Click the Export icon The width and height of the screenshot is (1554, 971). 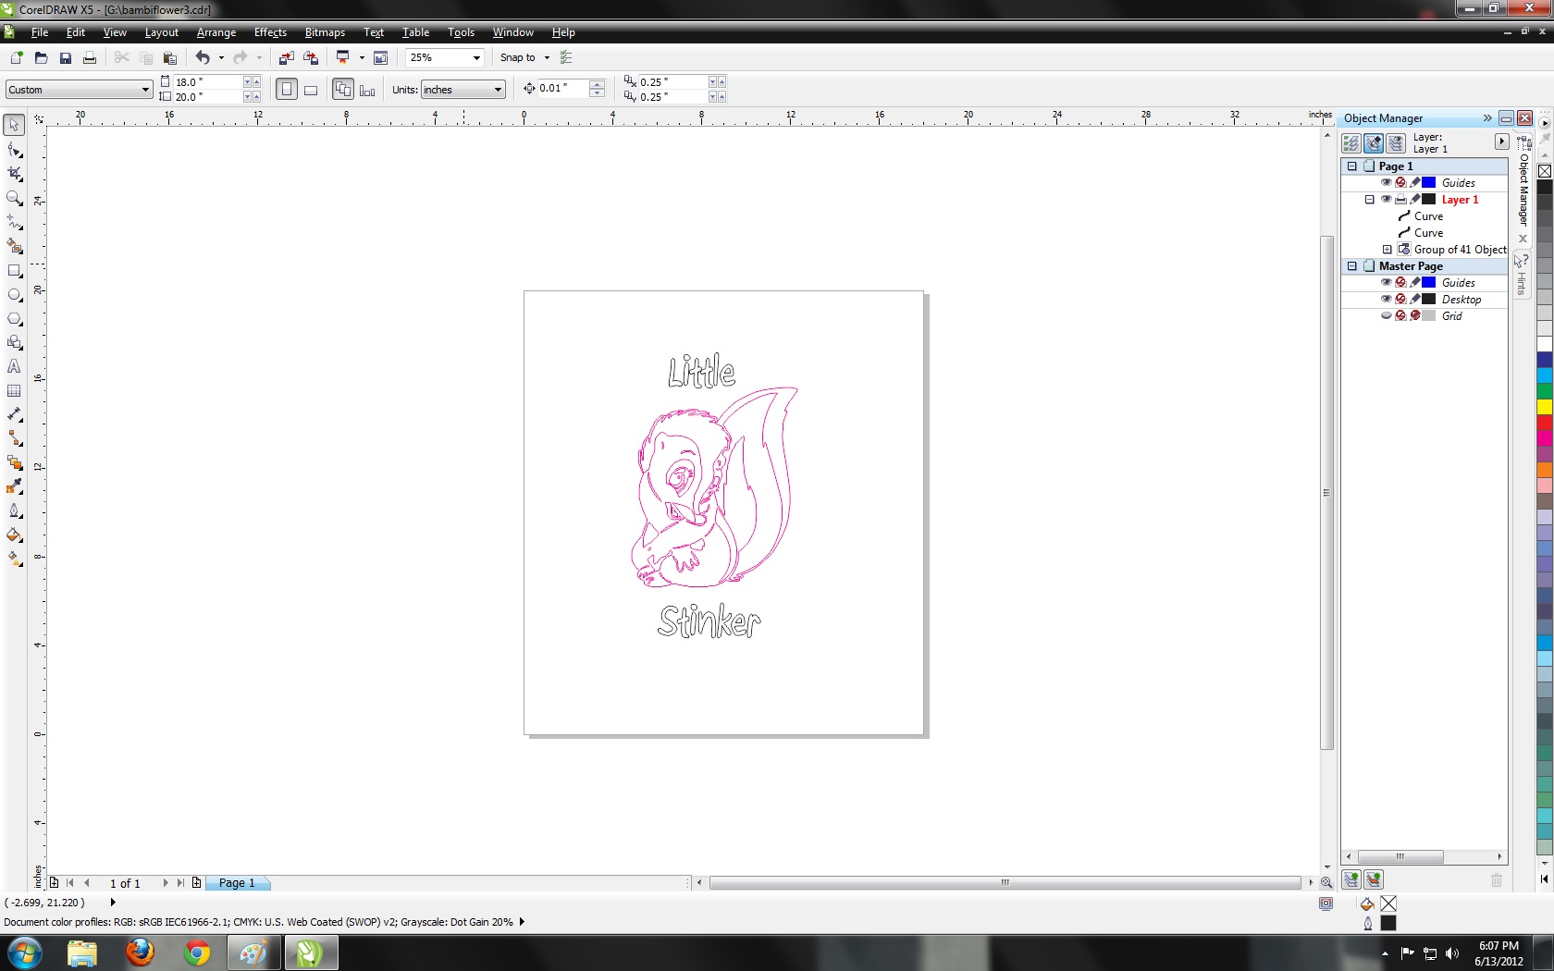point(311,57)
